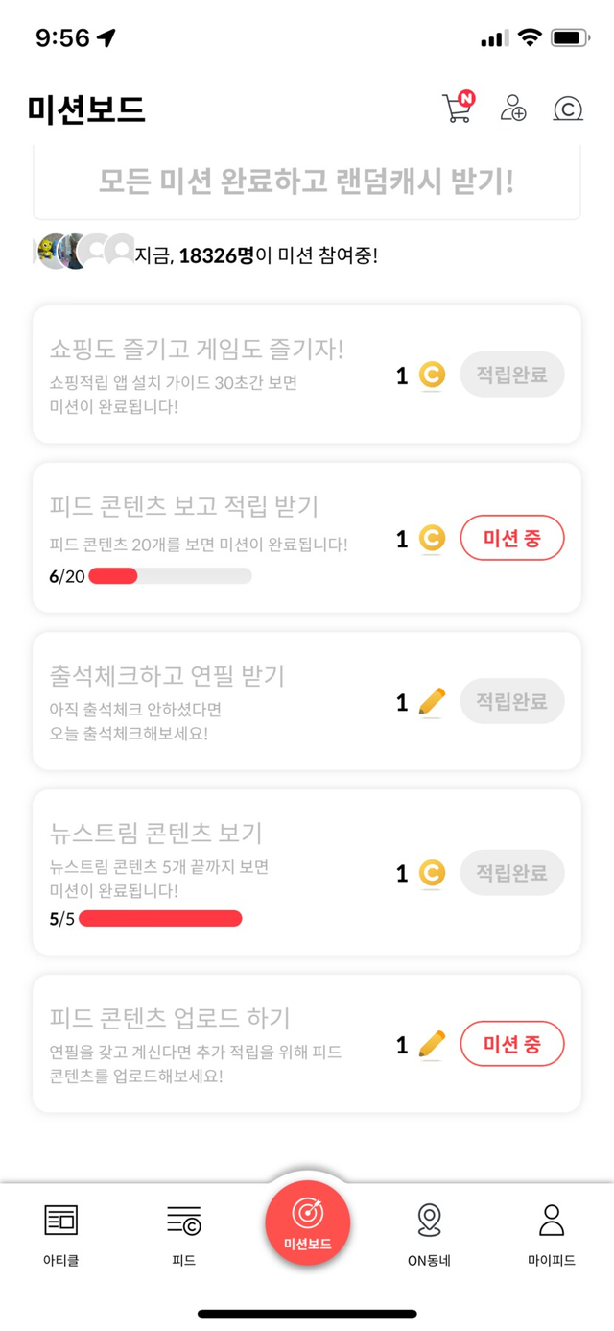Tap the coin reward icon on 피드 콘텐츠 보고 mission

[x=433, y=539]
